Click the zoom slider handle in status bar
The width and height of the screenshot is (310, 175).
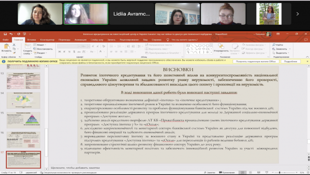coord(279,173)
